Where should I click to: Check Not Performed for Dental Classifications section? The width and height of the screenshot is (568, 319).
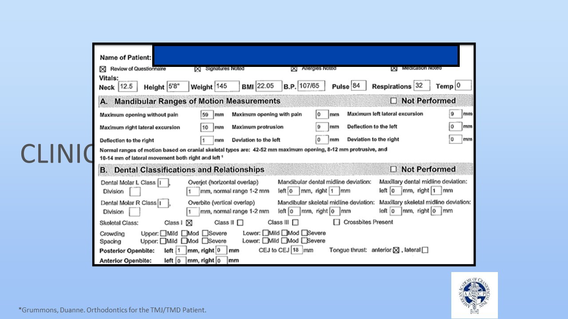pos(393,169)
